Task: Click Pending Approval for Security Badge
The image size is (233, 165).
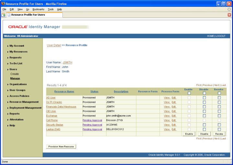Action: [x=92, y=125]
